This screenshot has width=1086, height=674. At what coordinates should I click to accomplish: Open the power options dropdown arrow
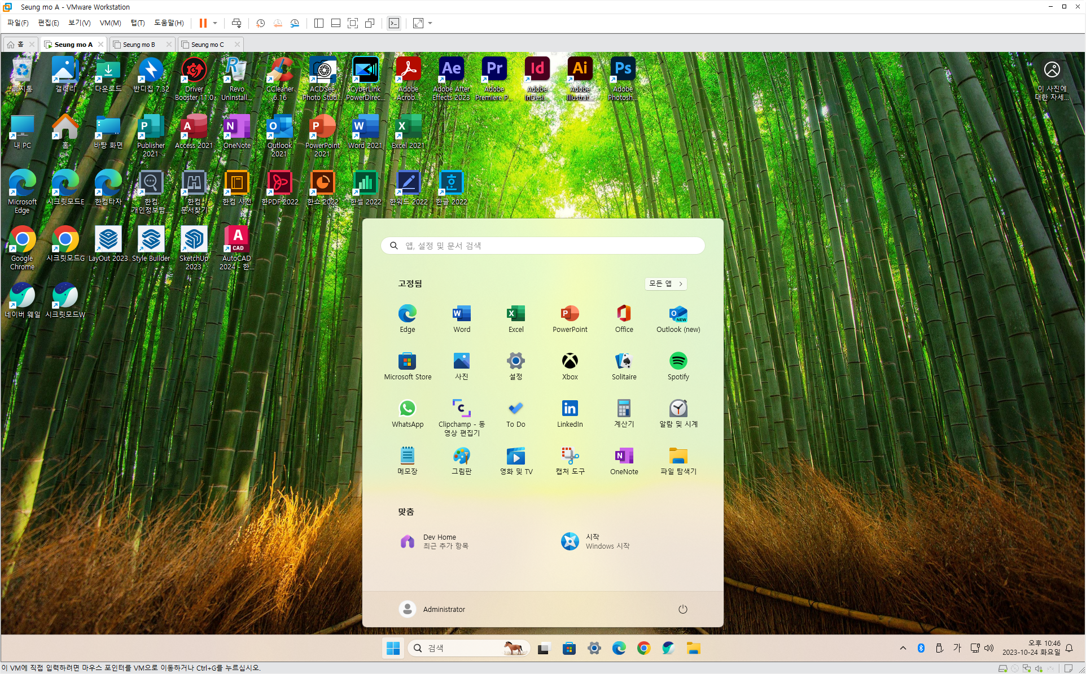[215, 23]
